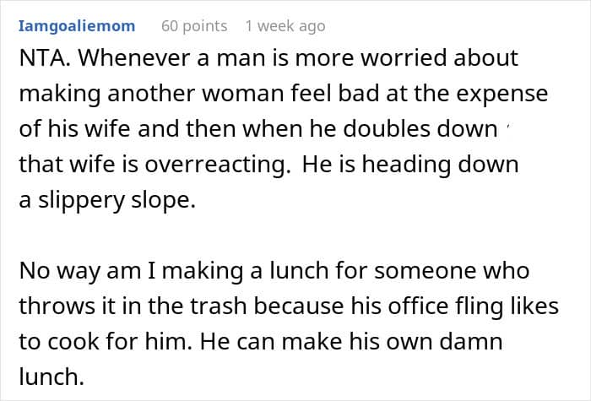Click the final word 'lunch.'
This screenshot has width=591, height=401.
pos(52,377)
